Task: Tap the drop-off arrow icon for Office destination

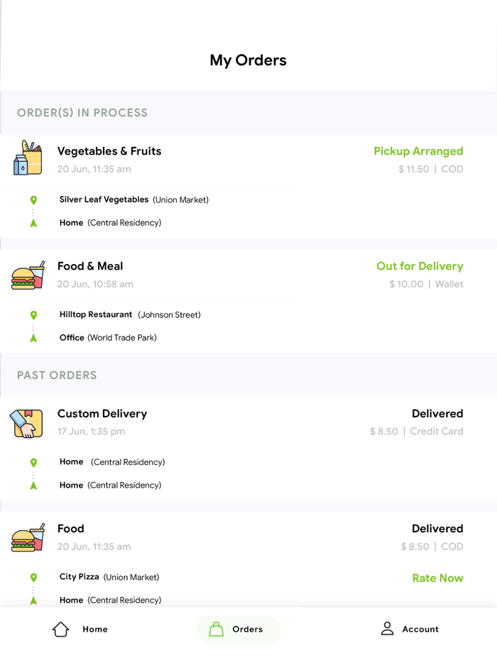Action: tap(33, 338)
